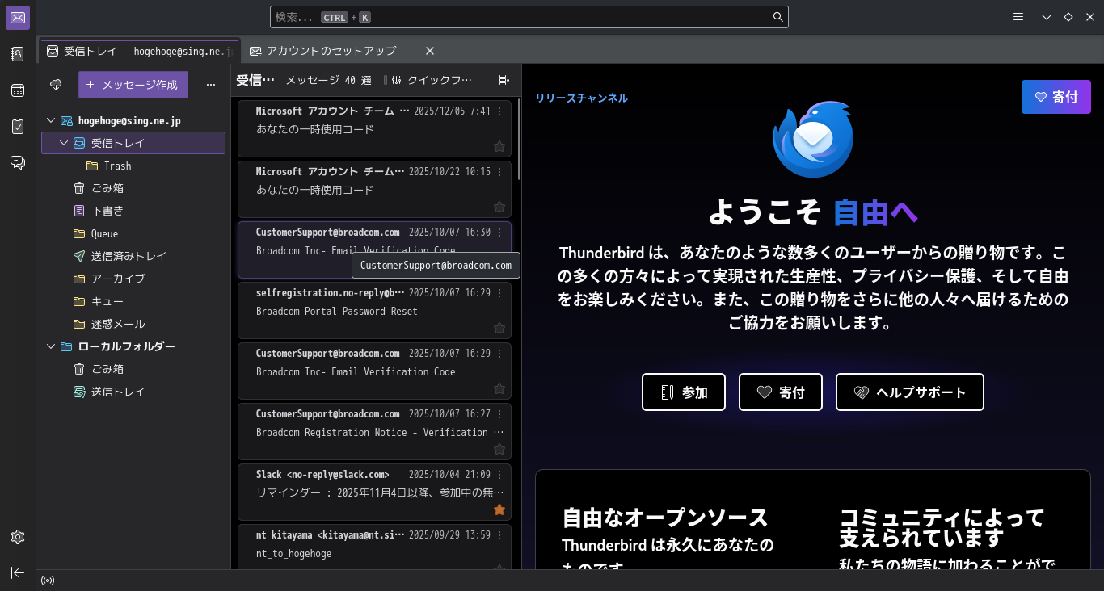Star the CustomerSupport message from 16:29
This screenshot has height=591, width=1104.
point(499,388)
